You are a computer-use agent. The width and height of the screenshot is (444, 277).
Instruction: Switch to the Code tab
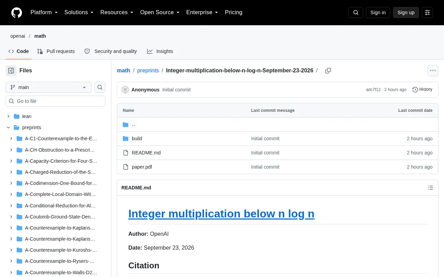(19, 51)
